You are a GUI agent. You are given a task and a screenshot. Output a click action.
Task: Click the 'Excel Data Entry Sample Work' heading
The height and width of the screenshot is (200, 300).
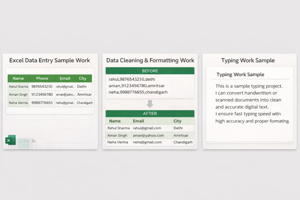point(50,60)
